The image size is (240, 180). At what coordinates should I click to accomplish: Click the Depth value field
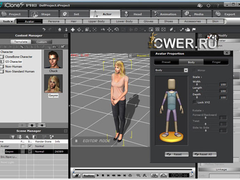pyautogui.click(x=223, y=97)
